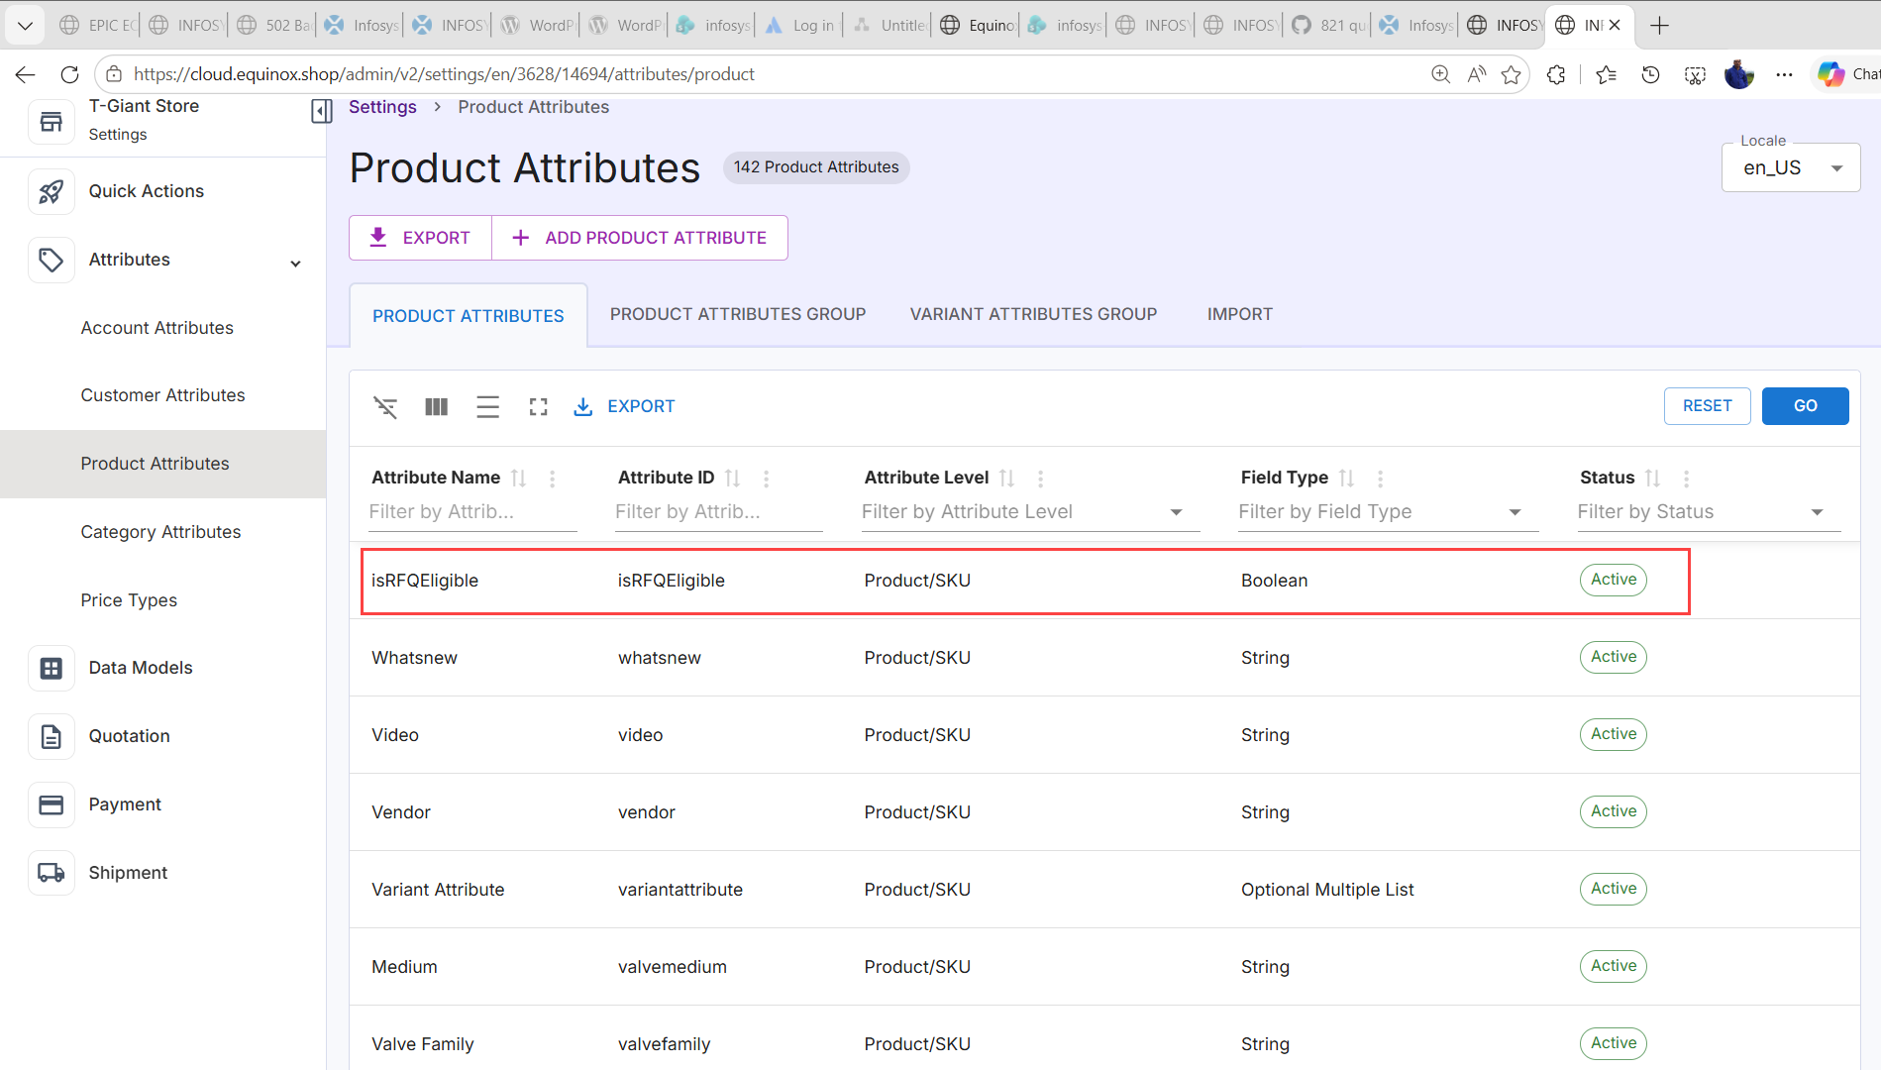Click the browser address bar URL
The width and height of the screenshot is (1881, 1070).
pos(444,74)
